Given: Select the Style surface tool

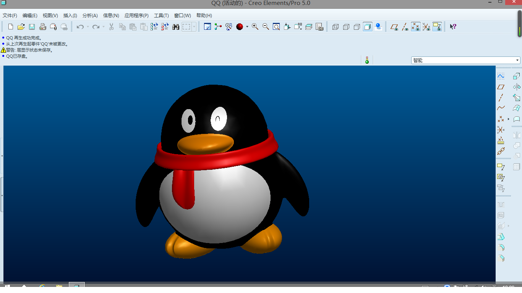Looking at the screenshot, I should pyautogui.click(x=517, y=119).
